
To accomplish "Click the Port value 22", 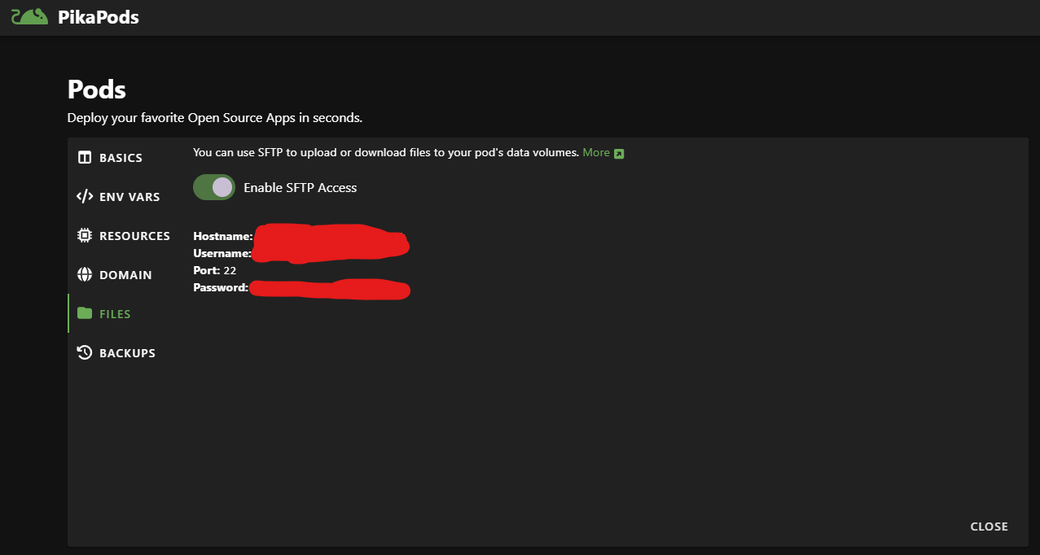I will (x=230, y=270).
